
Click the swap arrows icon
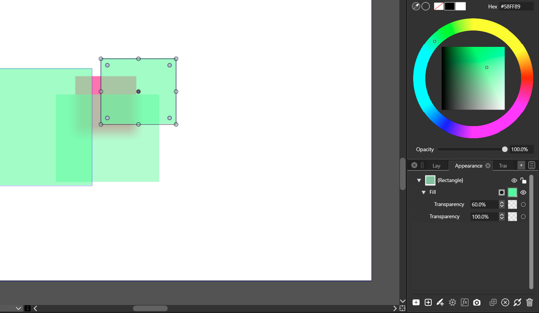tap(517, 302)
